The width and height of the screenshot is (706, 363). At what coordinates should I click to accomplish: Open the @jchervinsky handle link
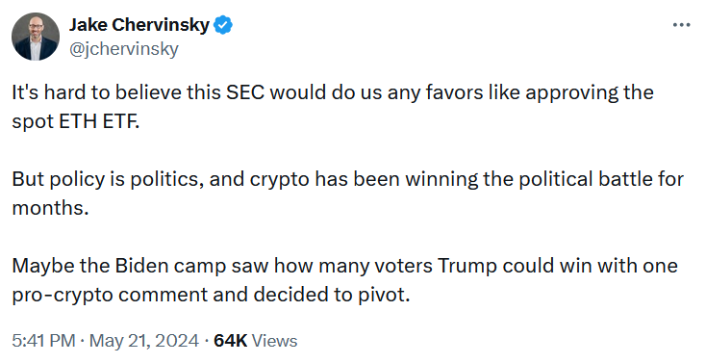(124, 49)
